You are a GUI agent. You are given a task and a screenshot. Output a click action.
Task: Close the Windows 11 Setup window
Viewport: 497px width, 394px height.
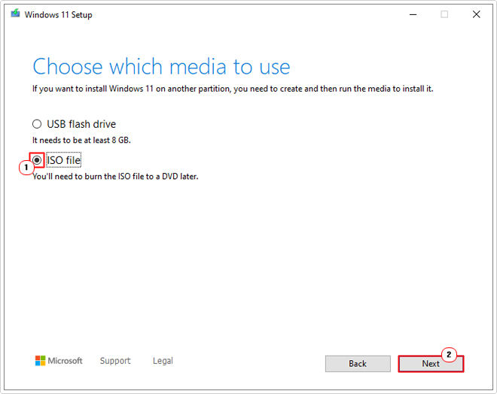(476, 14)
